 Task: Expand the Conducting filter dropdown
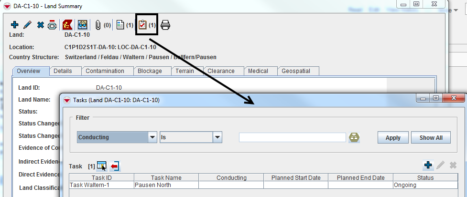(152, 137)
